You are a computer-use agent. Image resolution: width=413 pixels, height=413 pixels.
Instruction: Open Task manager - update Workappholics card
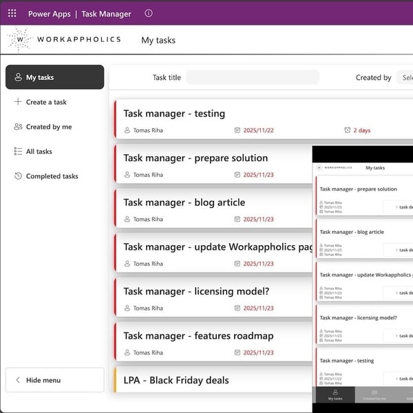(213, 253)
